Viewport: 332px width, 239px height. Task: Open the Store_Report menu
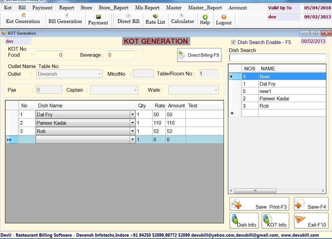[x=113, y=8]
